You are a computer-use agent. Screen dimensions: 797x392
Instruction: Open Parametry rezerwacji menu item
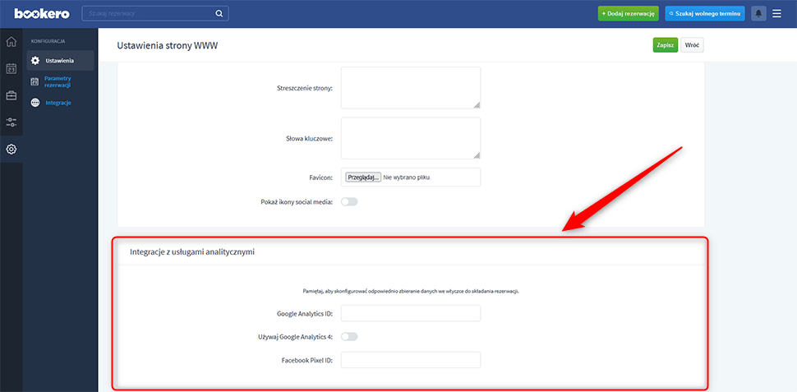click(x=58, y=82)
